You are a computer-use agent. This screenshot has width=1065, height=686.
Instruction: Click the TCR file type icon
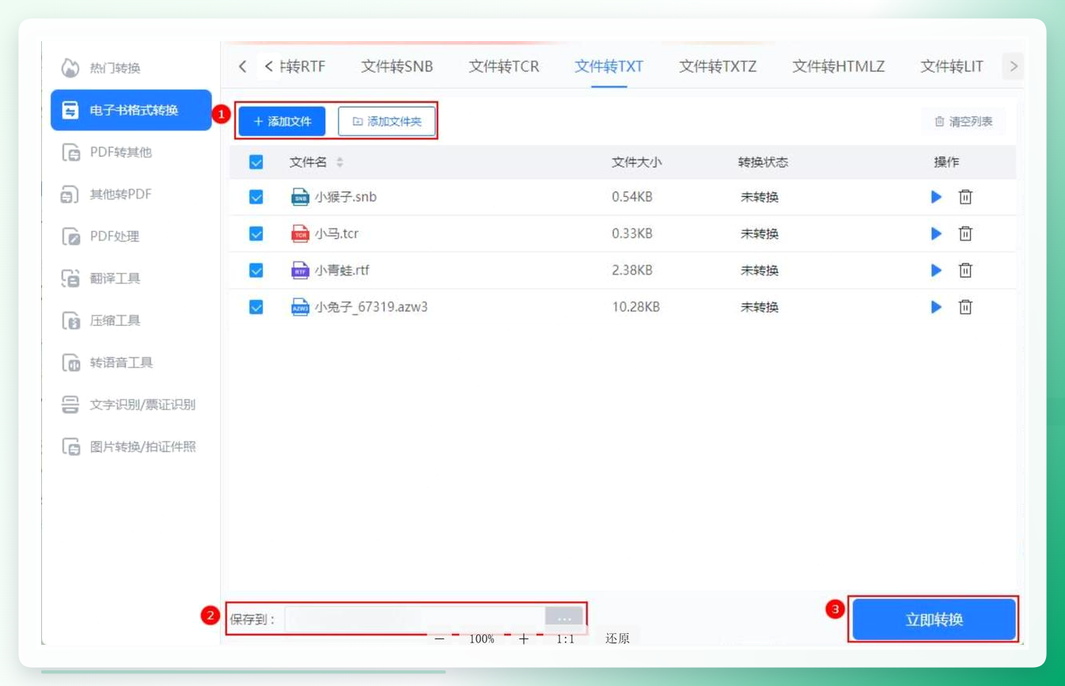click(300, 233)
